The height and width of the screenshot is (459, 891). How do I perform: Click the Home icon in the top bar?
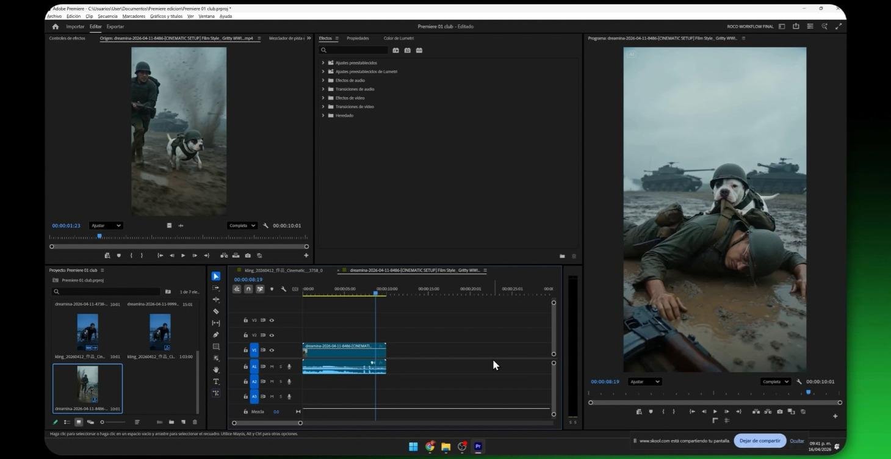point(56,26)
